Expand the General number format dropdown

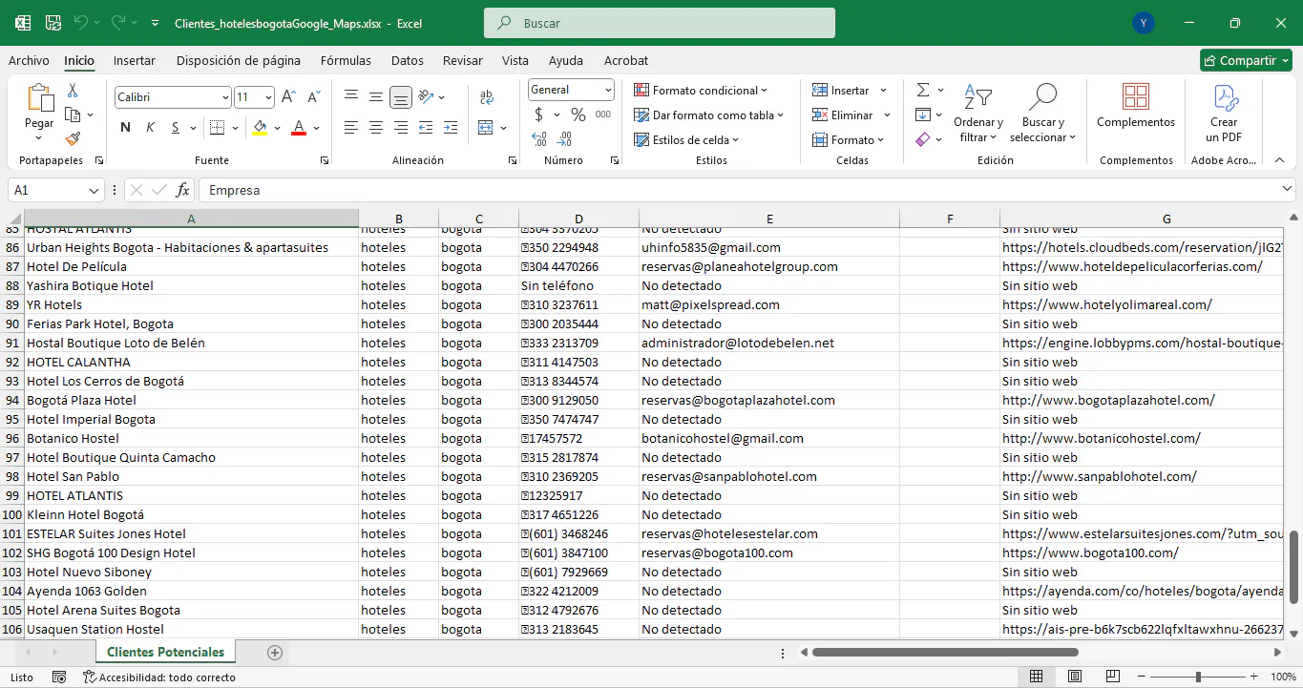click(608, 90)
